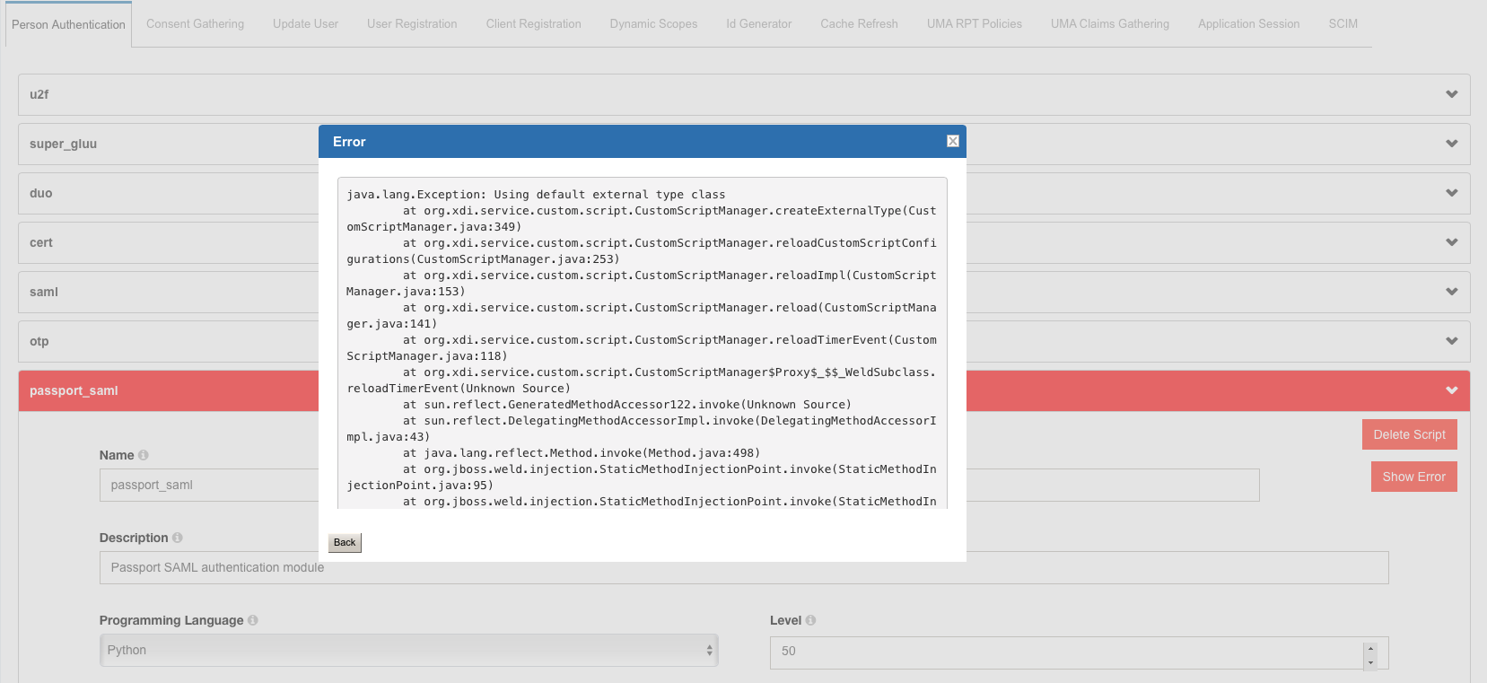Click the java.lang.Exception stack trace line
Viewport: 1487px width, 683px height.
click(x=536, y=195)
